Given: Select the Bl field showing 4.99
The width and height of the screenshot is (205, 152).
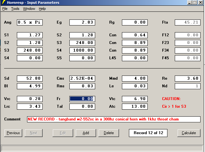Looking at the screenshot, I should [x=30, y=86].
